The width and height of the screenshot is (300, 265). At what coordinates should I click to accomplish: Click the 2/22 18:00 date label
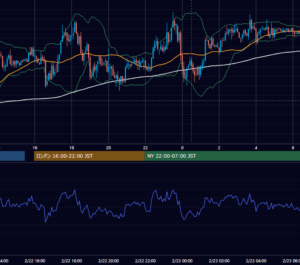pos(71,261)
